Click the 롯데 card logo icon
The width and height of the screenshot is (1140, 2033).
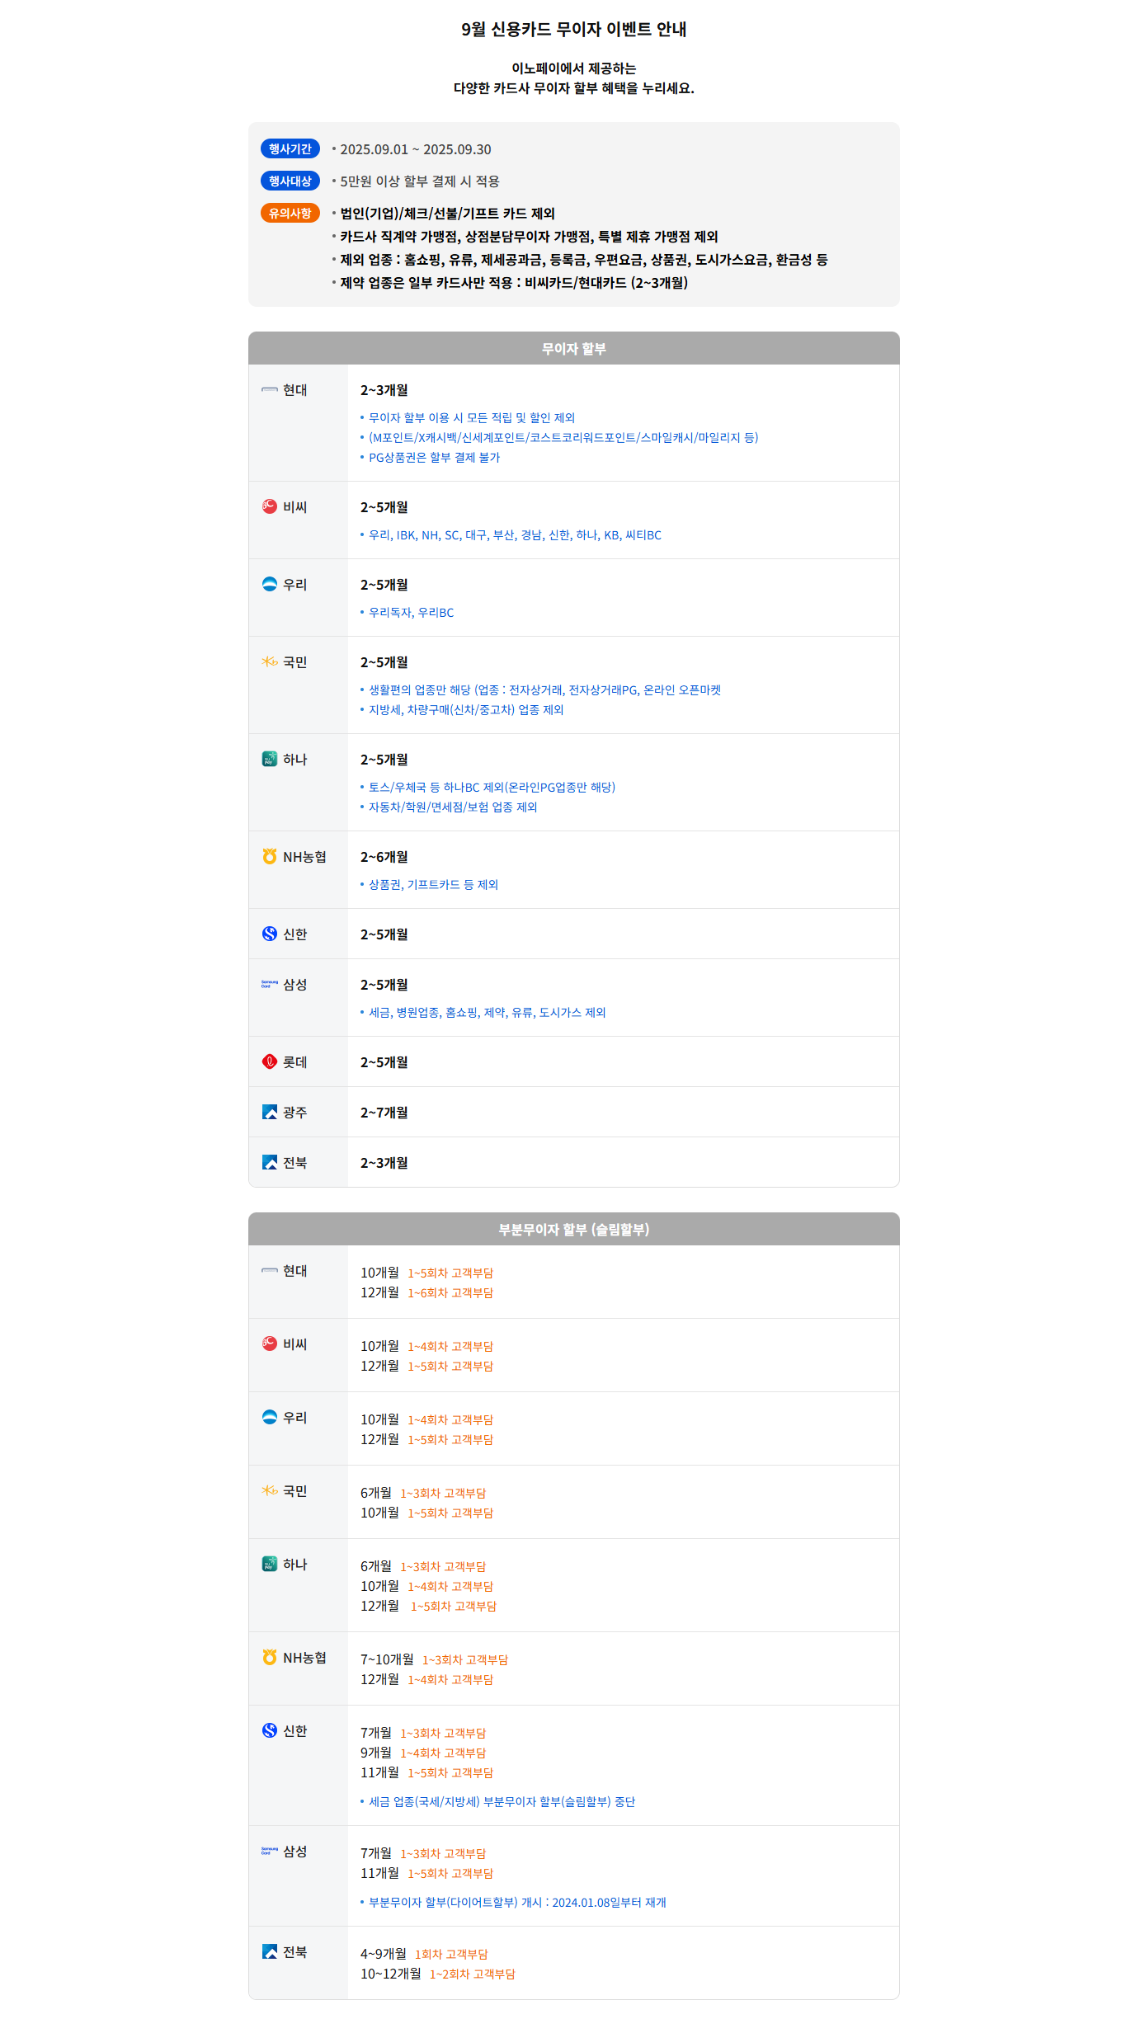[x=270, y=1061]
